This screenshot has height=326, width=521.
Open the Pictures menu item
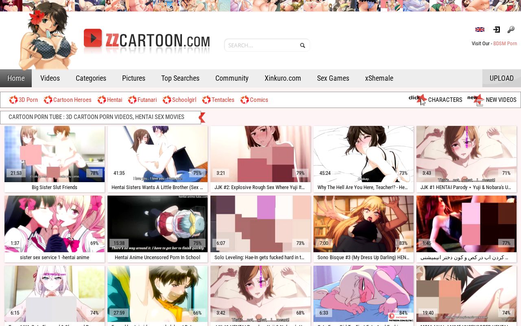click(134, 78)
